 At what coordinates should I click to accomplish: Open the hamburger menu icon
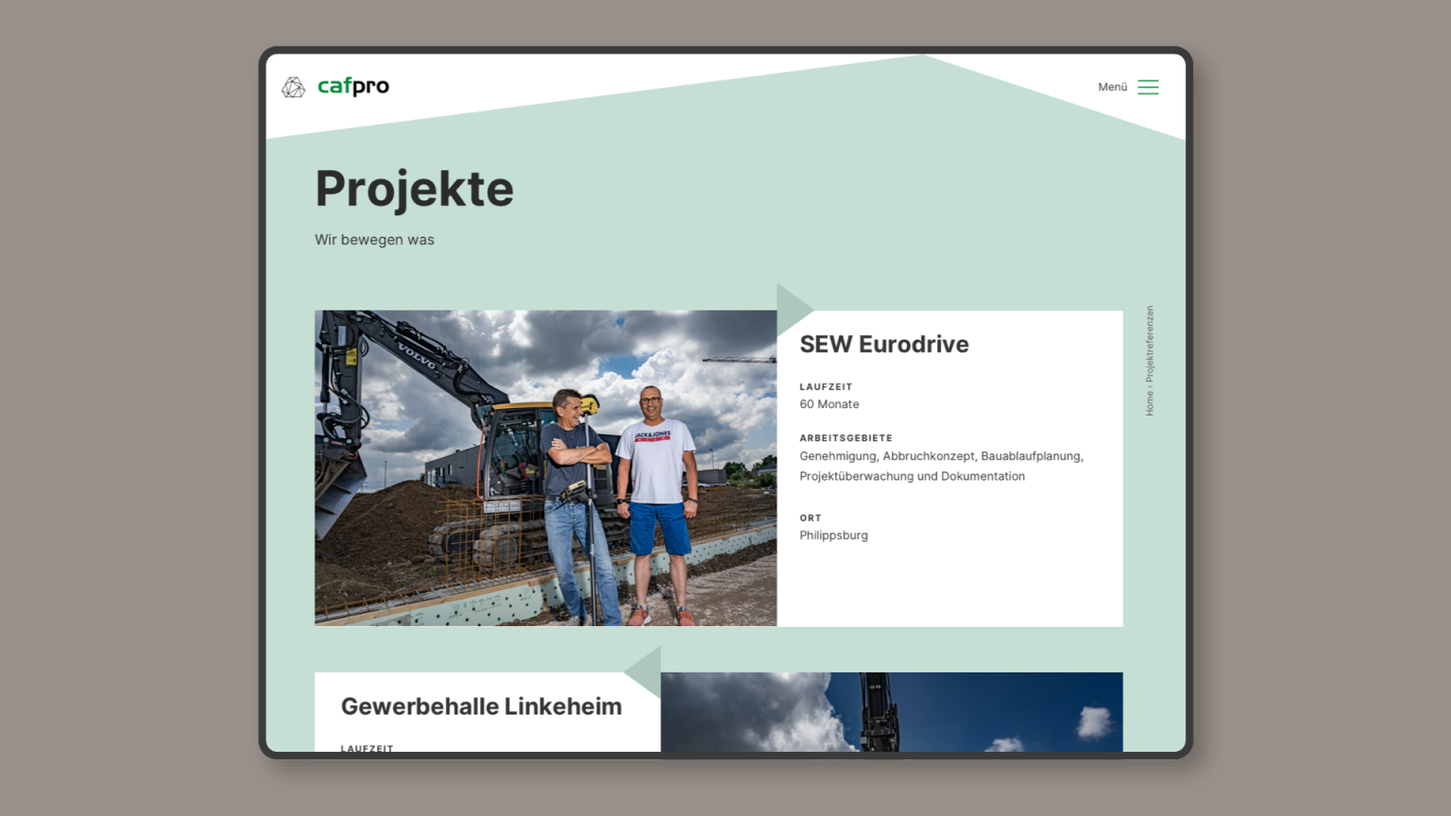1148,87
